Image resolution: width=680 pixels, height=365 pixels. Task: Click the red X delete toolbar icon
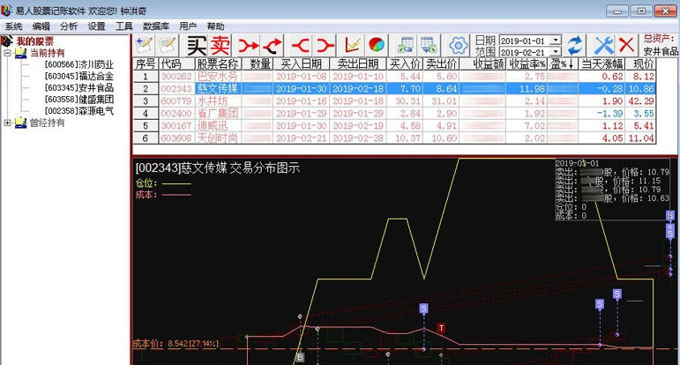point(627,45)
